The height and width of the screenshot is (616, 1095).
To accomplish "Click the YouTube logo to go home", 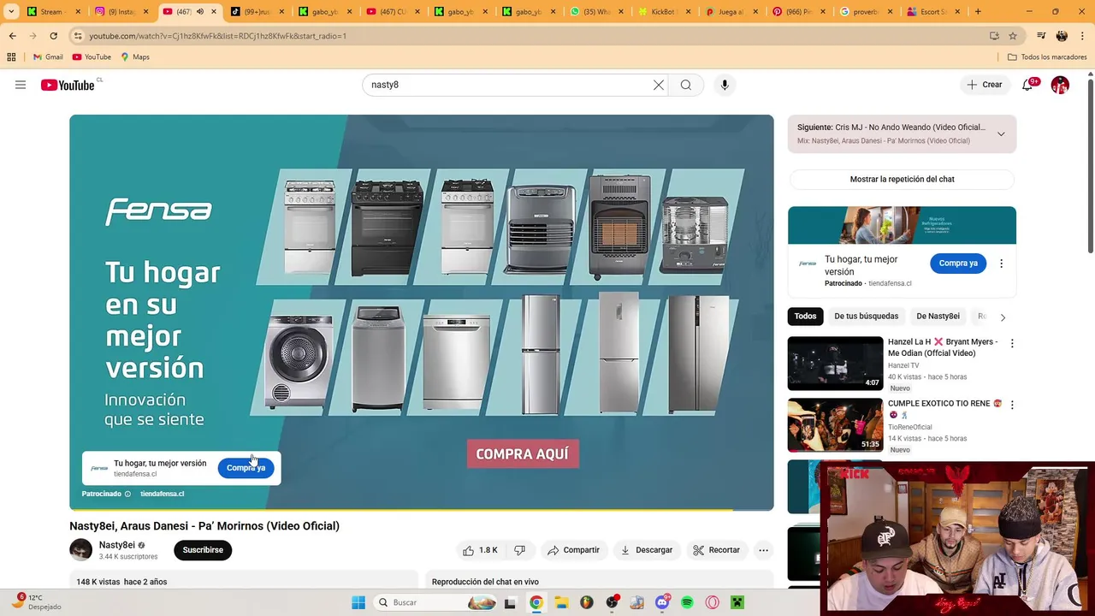I will 68,85.
